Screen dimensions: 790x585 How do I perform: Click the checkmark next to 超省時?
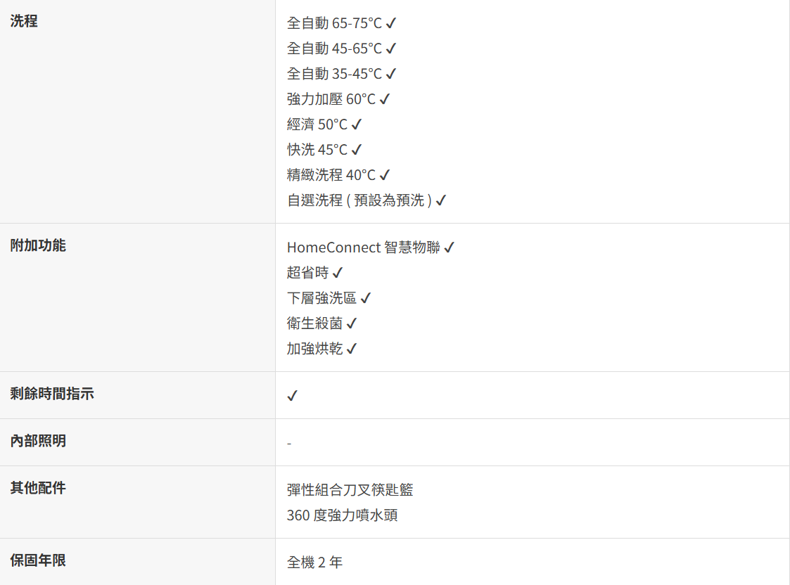338,273
